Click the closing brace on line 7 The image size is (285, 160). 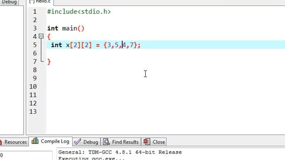tap(49, 62)
